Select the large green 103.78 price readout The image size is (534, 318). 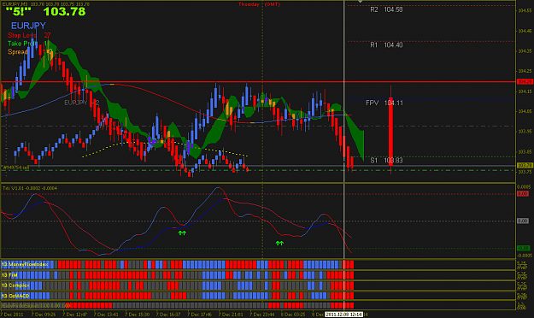tap(64, 12)
